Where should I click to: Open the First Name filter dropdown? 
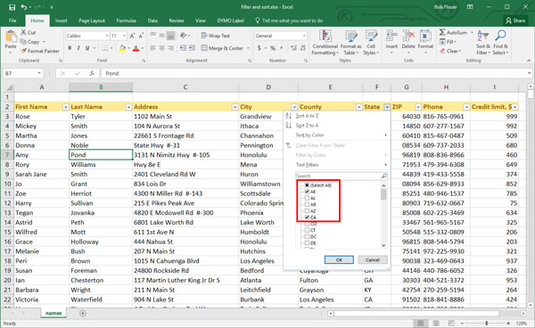[65, 107]
